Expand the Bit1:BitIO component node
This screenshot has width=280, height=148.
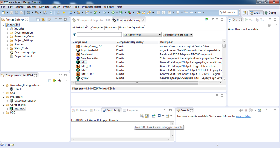(8, 109)
